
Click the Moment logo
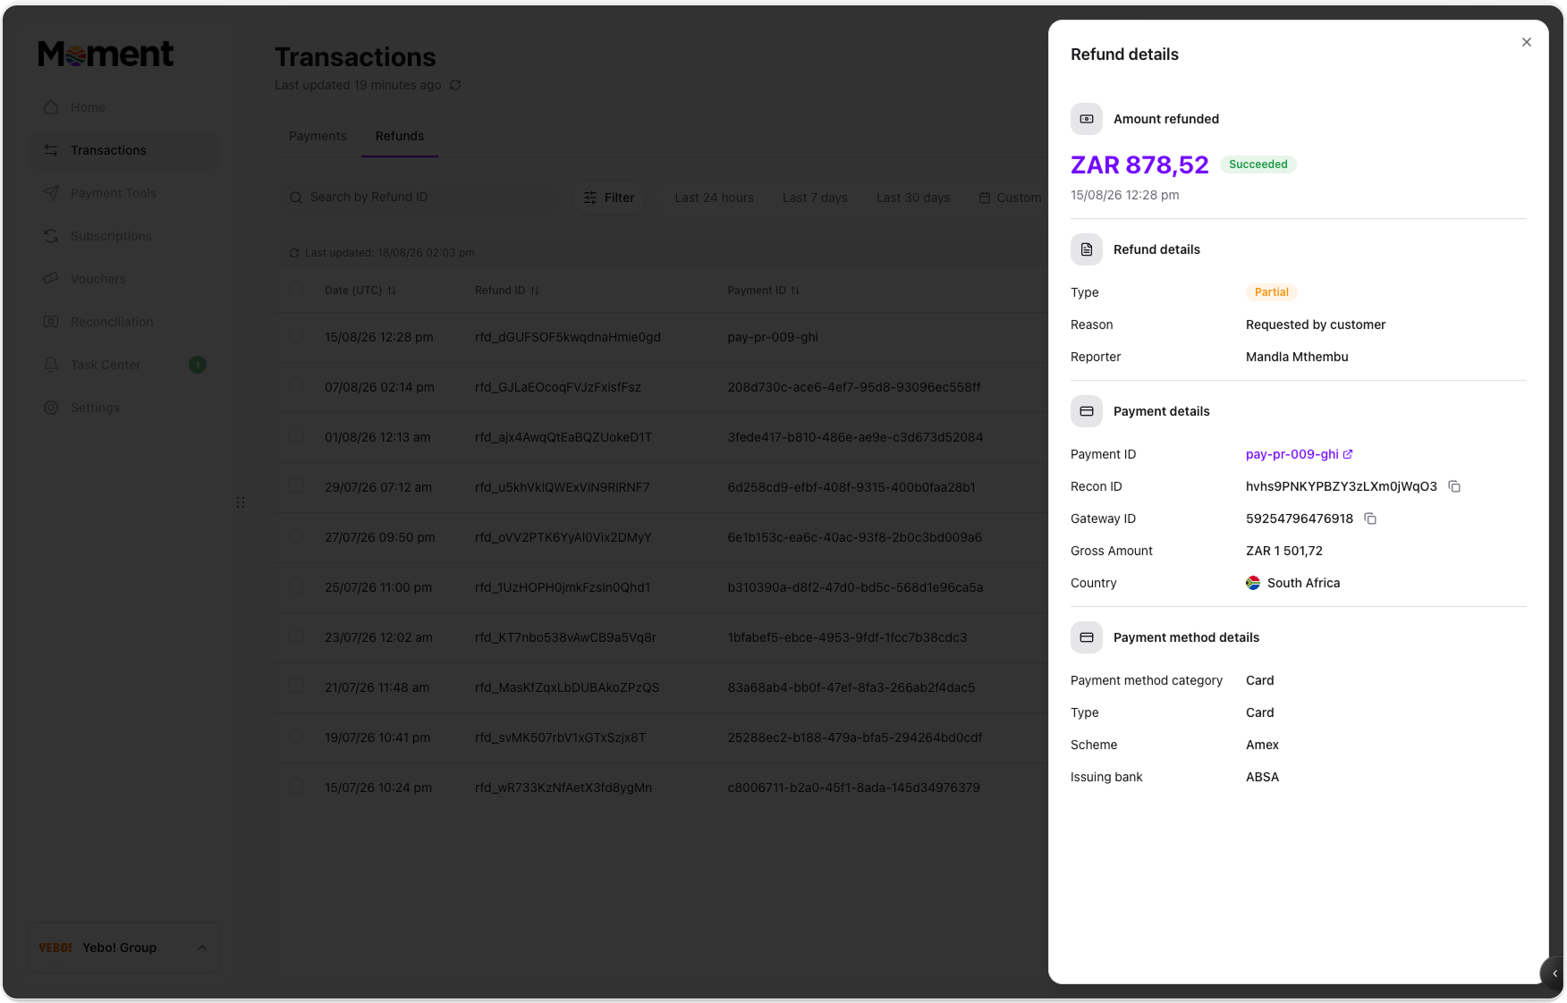point(106,55)
